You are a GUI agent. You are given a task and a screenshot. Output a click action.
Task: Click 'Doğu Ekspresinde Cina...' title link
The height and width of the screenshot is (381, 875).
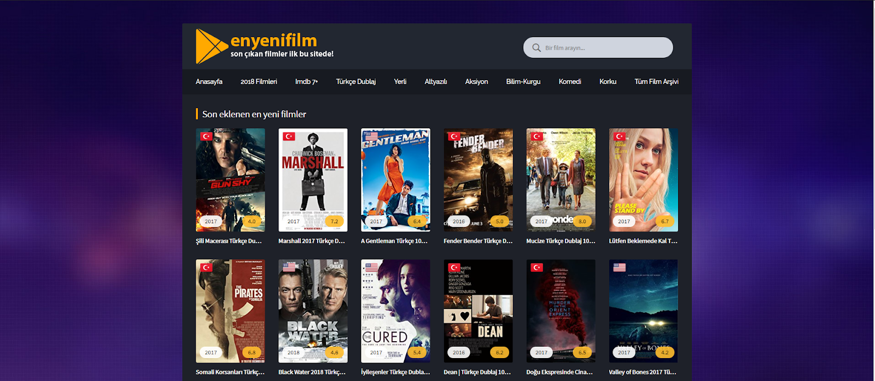click(x=559, y=372)
